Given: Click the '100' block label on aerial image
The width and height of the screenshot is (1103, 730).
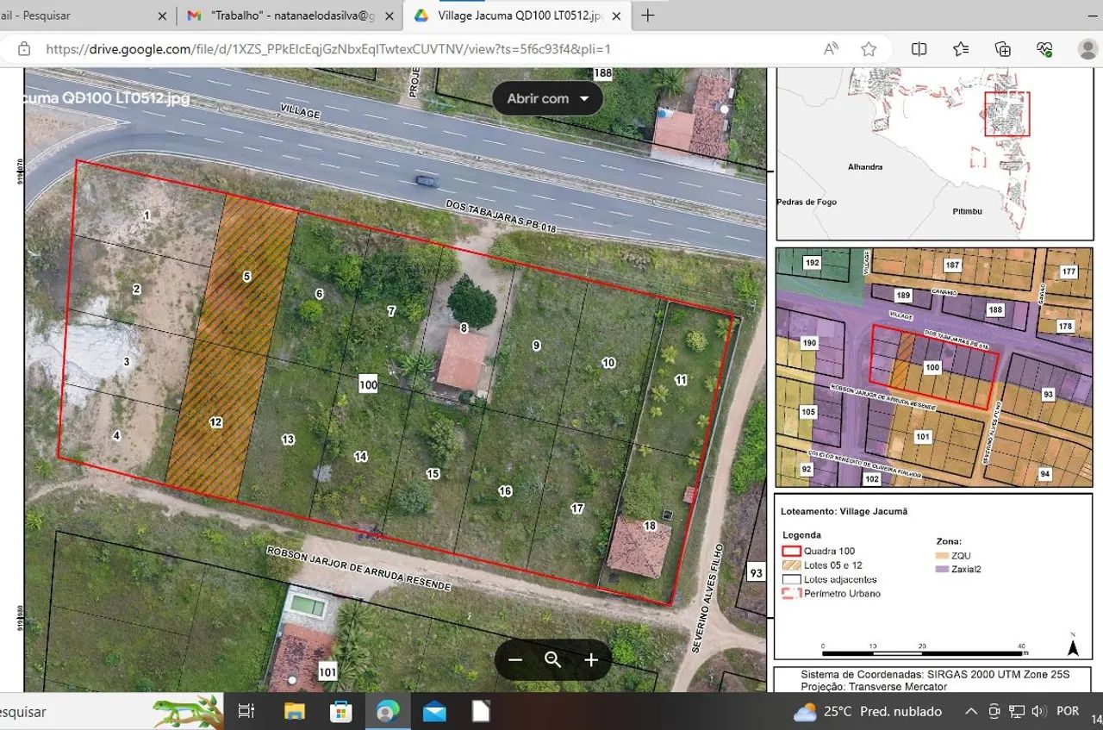Looking at the screenshot, I should [x=368, y=384].
